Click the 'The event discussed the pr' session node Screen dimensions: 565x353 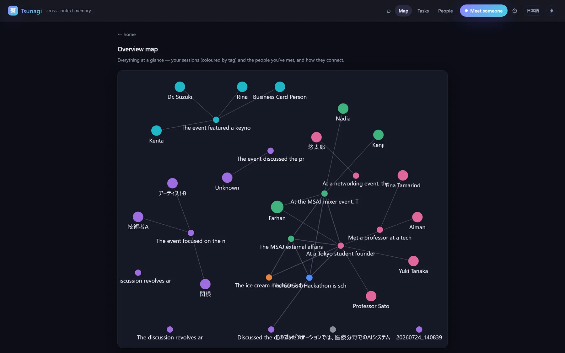tap(271, 151)
